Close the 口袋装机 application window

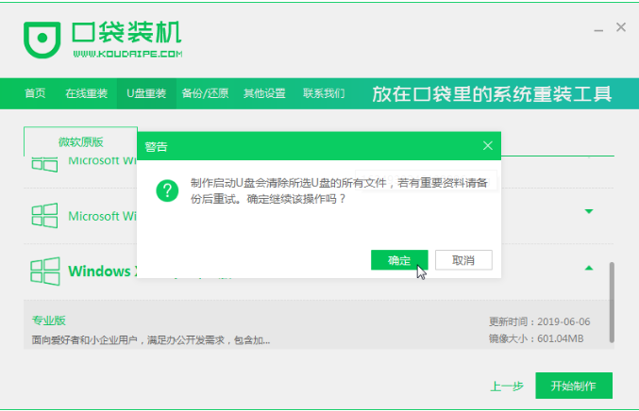click(x=620, y=28)
